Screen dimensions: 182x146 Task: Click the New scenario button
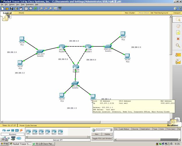(x=96, y=134)
